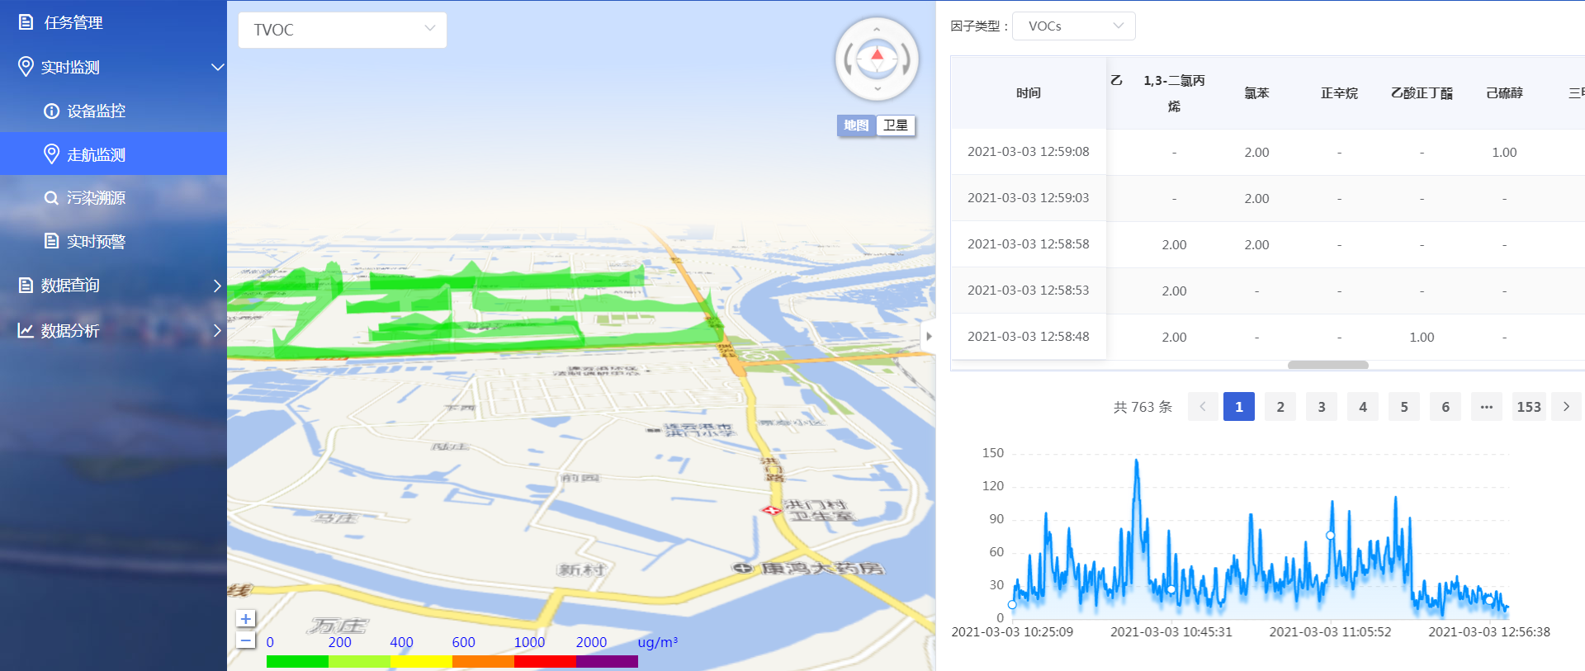Click the 洪门村卫生室 red cross marker
The width and height of the screenshot is (1585, 671).
coord(771,511)
